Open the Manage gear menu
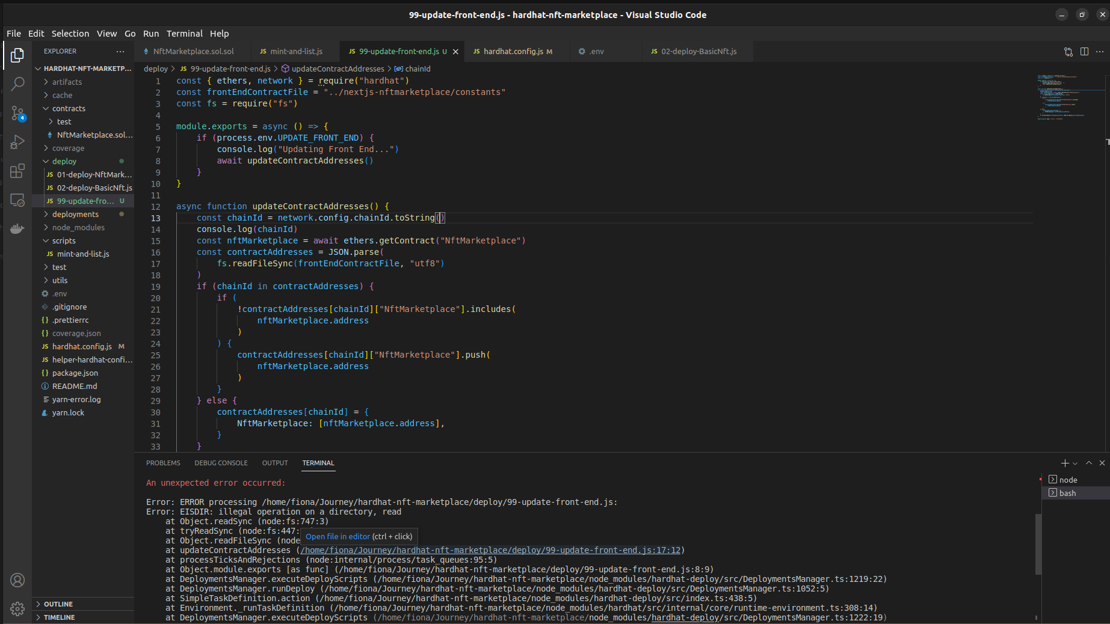 tap(17, 608)
